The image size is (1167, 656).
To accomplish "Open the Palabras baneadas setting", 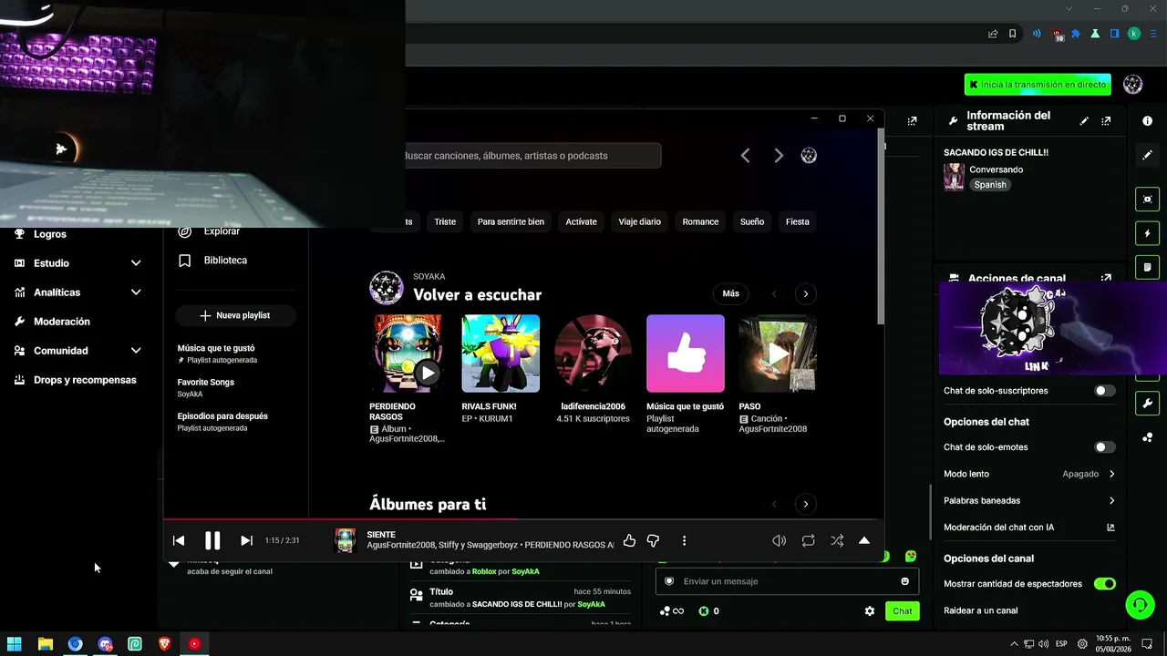I will [x=1029, y=500].
